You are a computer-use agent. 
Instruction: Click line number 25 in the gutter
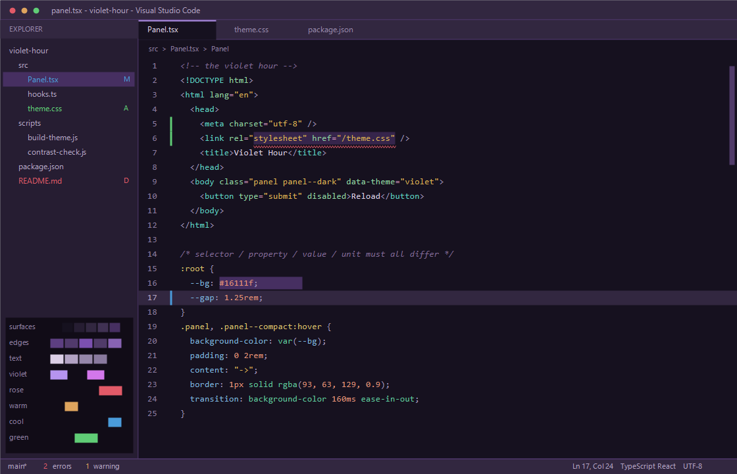(152, 414)
